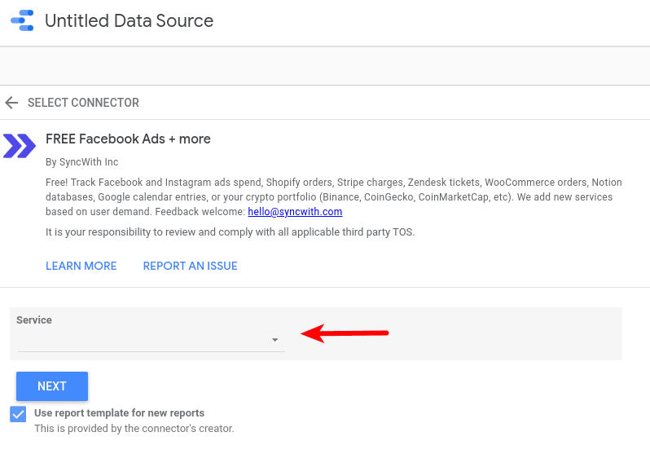Click REPORT AN ISSUE link
650x454 pixels.
click(191, 266)
